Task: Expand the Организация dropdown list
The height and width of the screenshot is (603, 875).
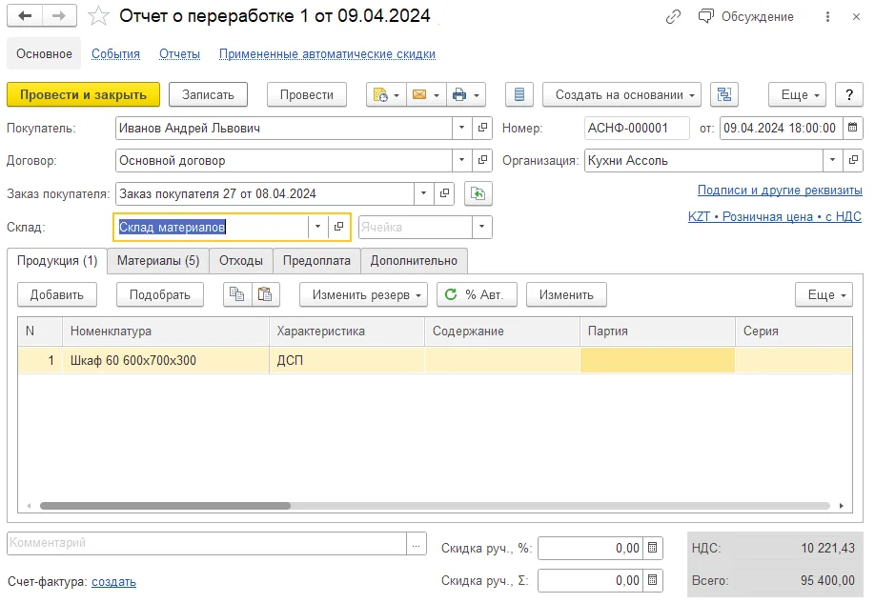Action: [833, 160]
